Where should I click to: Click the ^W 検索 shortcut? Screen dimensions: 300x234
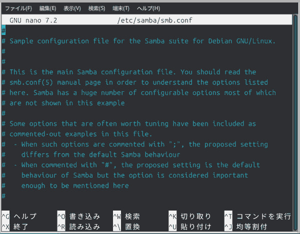126,216
